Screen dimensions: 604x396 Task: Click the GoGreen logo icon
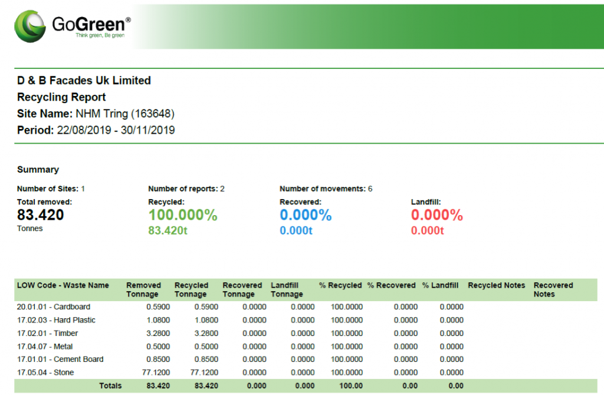coord(30,26)
